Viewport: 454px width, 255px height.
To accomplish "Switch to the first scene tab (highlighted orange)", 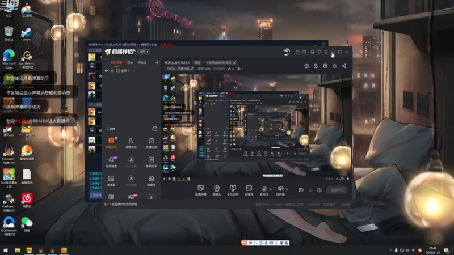I will [x=116, y=62].
